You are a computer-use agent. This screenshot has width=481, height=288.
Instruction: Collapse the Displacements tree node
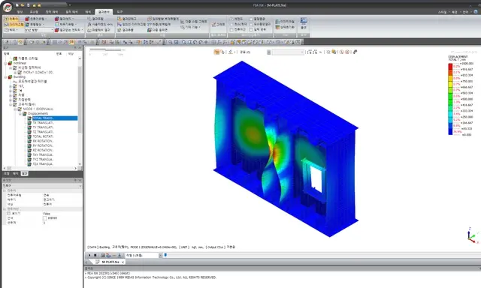20,113
